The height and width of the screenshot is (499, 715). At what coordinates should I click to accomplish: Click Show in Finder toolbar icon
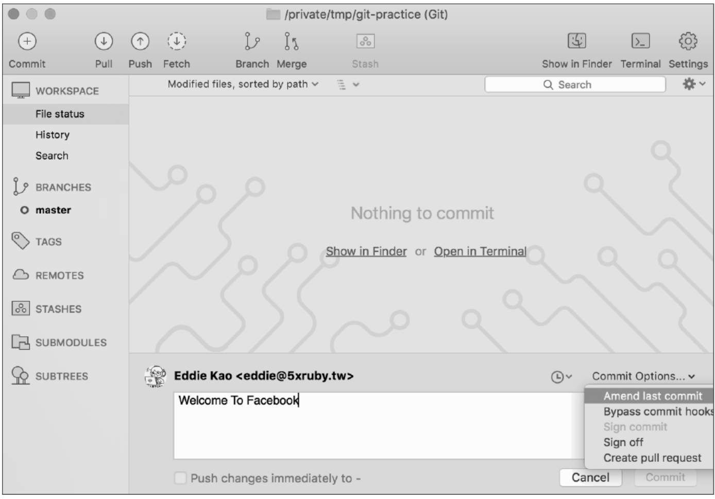coord(576,41)
